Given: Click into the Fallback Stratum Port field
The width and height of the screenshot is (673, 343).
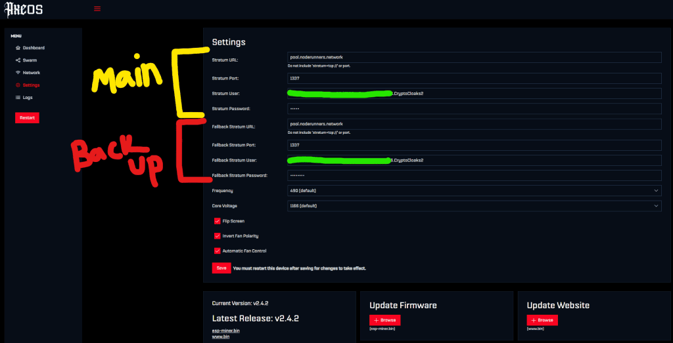Looking at the screenshot, I should 475,145.
